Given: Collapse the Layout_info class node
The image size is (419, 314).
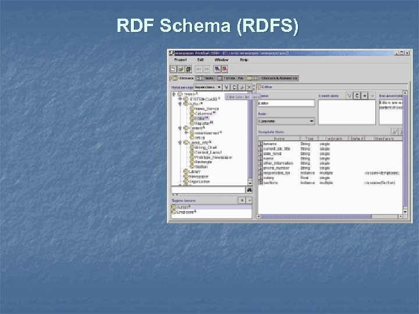Looking at the screenshot, I should point(180,142).
